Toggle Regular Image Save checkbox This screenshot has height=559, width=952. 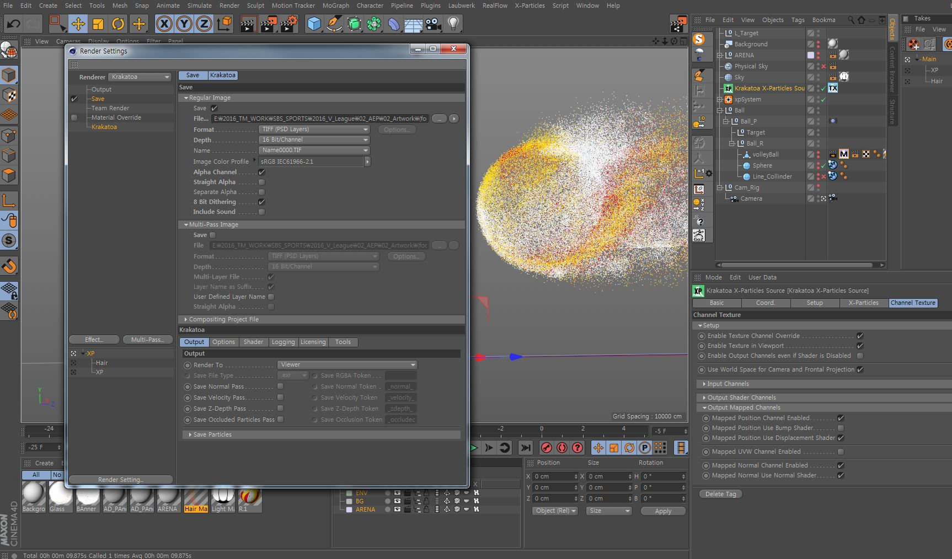214,108
